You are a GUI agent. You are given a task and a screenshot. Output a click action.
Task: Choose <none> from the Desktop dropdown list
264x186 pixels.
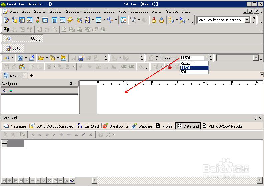pyautogui.click(x=194, y=64)
